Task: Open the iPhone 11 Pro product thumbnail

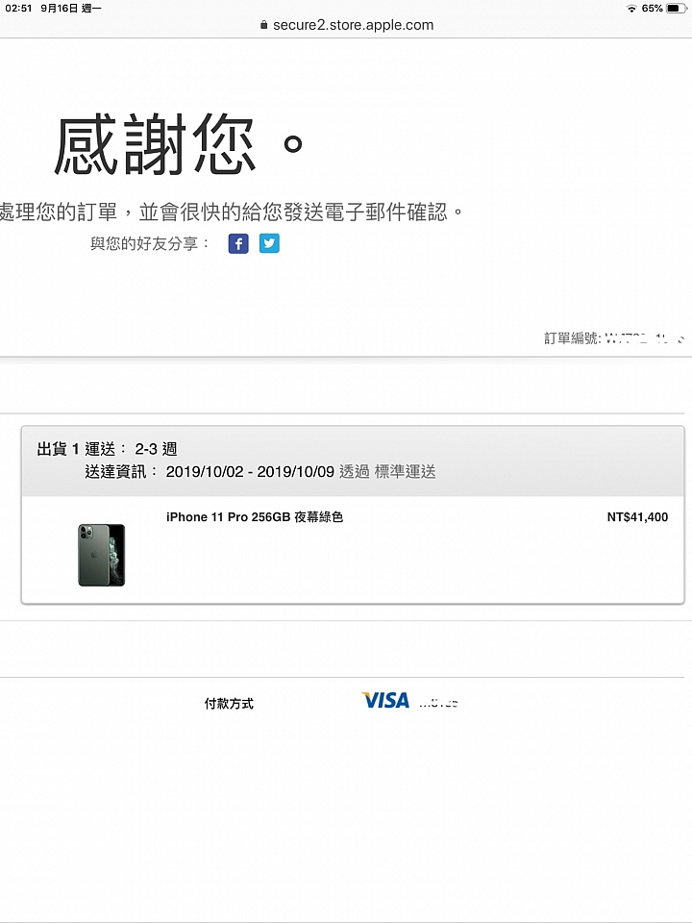Action: pos(102,555)
